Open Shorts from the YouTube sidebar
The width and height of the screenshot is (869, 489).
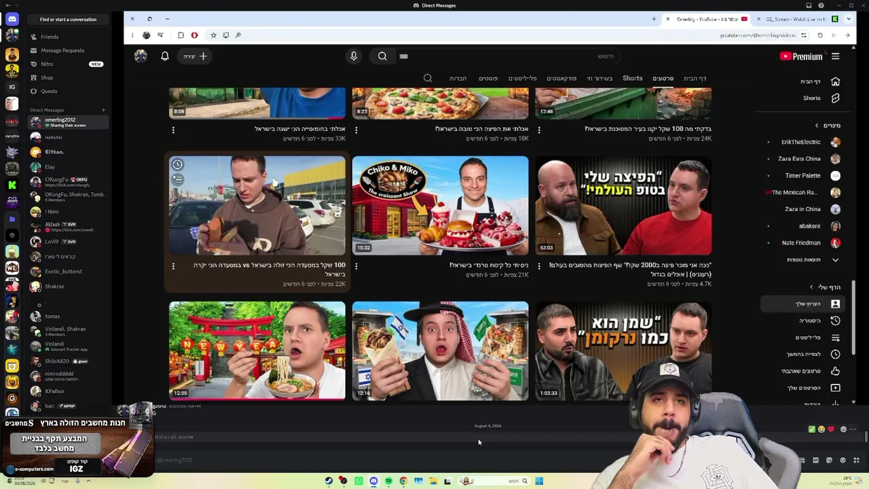point(836,98)
